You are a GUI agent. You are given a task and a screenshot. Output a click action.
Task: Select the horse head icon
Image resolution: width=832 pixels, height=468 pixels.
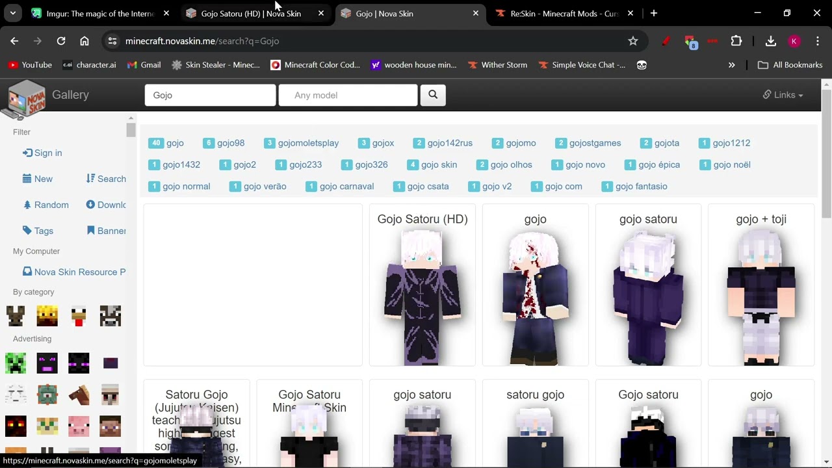[79, 395]
